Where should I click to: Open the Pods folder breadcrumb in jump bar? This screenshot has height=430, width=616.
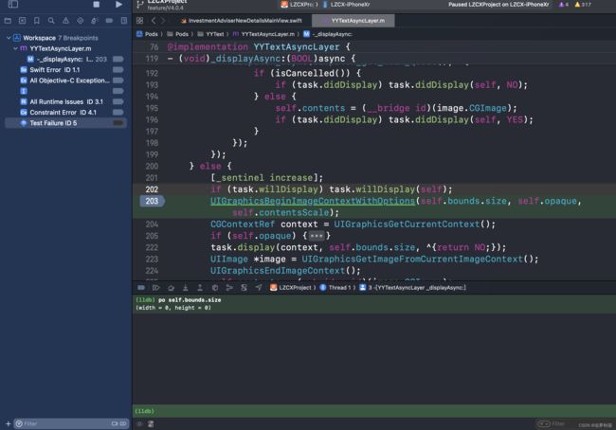tap(177, 34)
